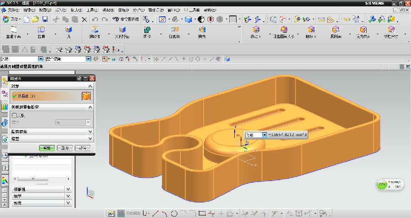Expand the Settings section in dialog

coord(90,139)
